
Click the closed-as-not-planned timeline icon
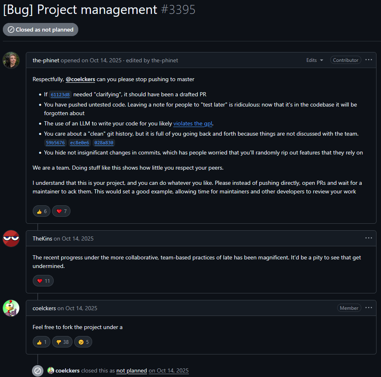(38, 371)
